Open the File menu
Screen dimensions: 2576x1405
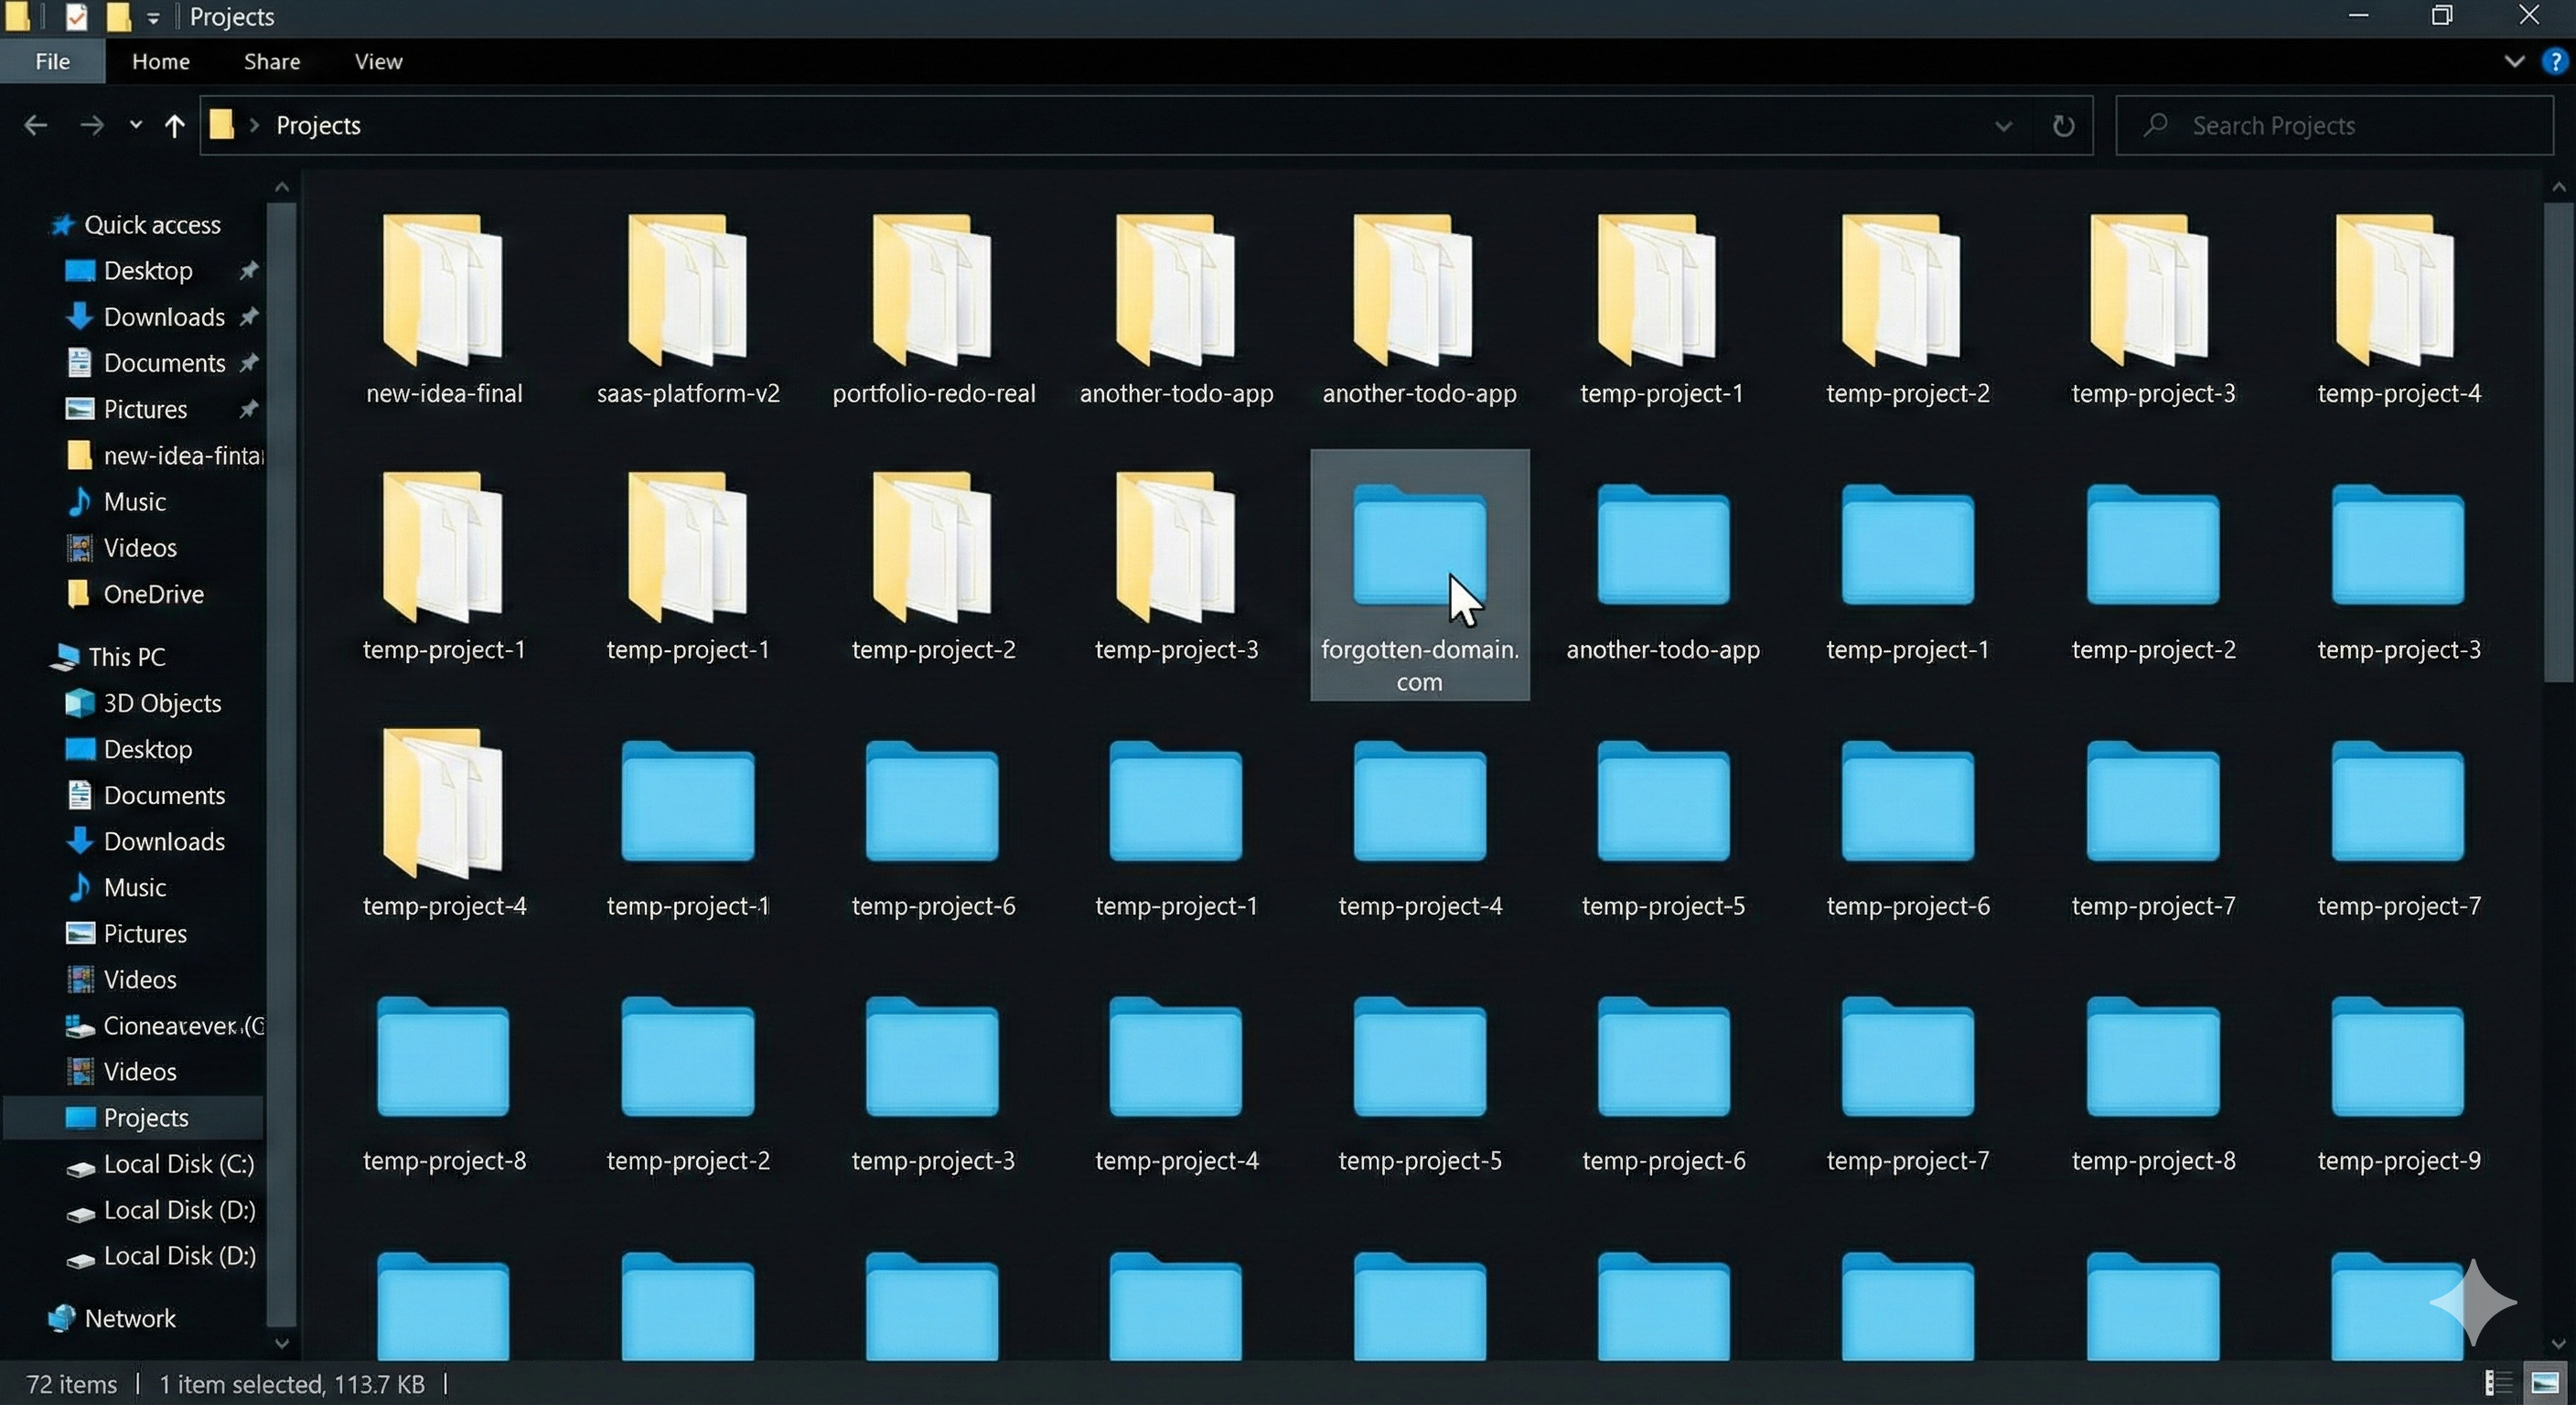point(51,61)
